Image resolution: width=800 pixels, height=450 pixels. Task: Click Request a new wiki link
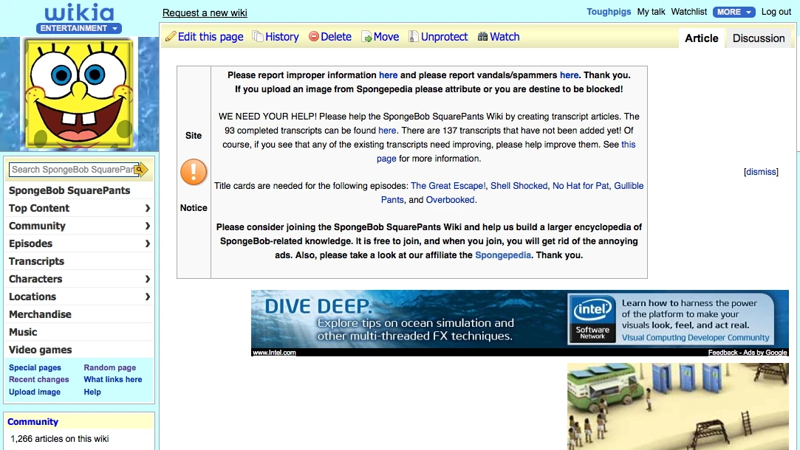click(205, 13)
